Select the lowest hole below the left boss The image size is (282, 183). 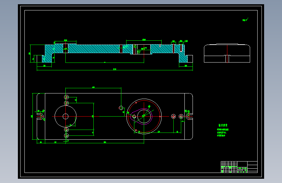pos(66,135)
